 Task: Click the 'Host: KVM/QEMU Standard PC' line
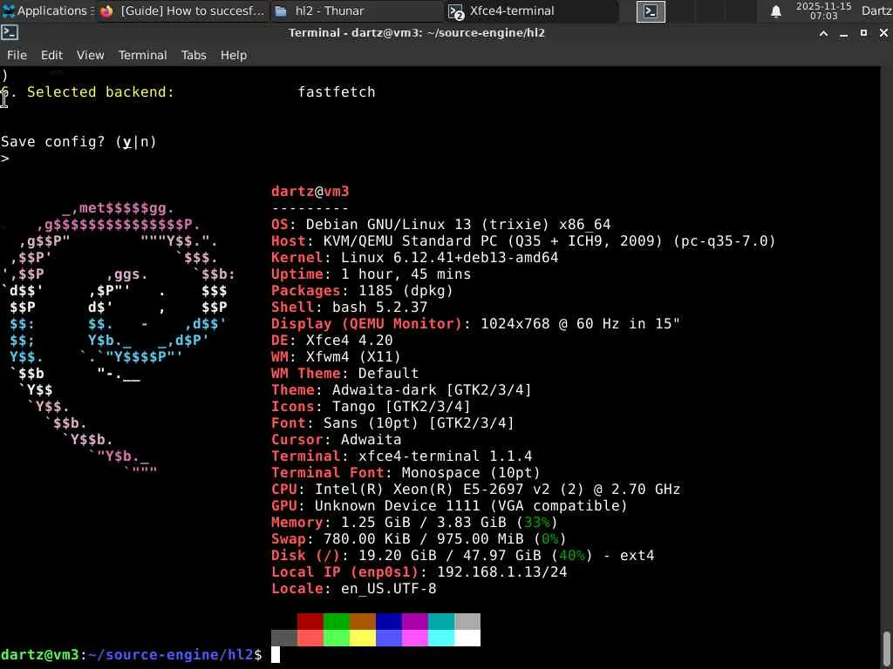(523, 241)
